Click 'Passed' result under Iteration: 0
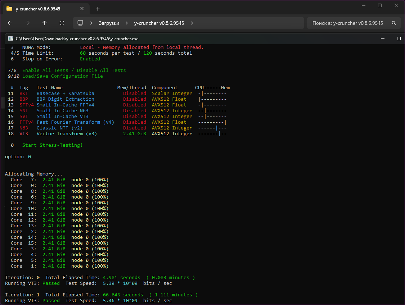Viewport: 405px width, 305px height. (x=51, y=283)
